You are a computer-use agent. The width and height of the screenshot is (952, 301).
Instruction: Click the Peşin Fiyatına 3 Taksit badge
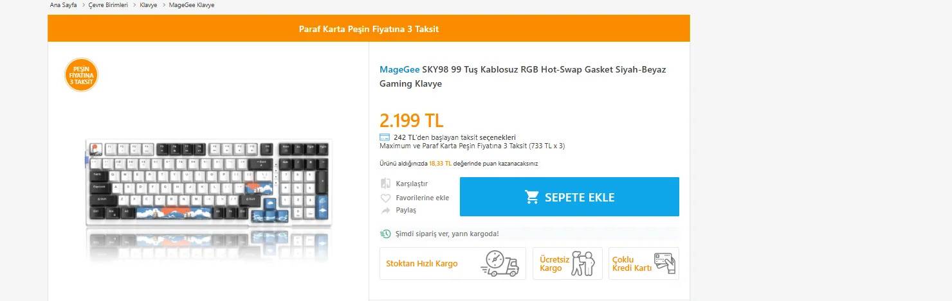(82, 75)
